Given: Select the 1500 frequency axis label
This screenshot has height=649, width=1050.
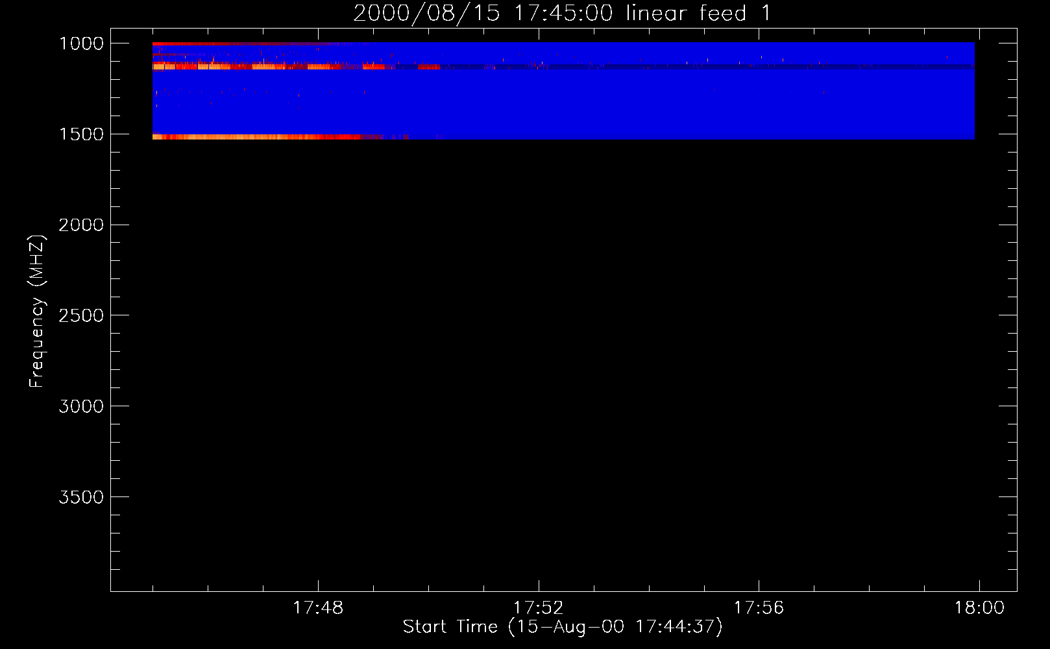Looking at the screenshot, I should [x=81, y=134].
